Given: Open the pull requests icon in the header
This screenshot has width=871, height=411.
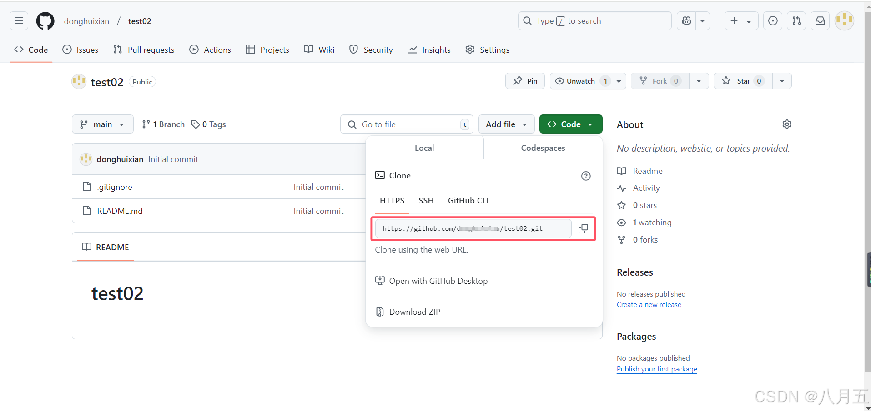Looking at the screenshot, I should point(796,21).
